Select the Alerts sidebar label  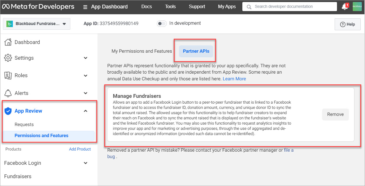[x=21, y=93]
